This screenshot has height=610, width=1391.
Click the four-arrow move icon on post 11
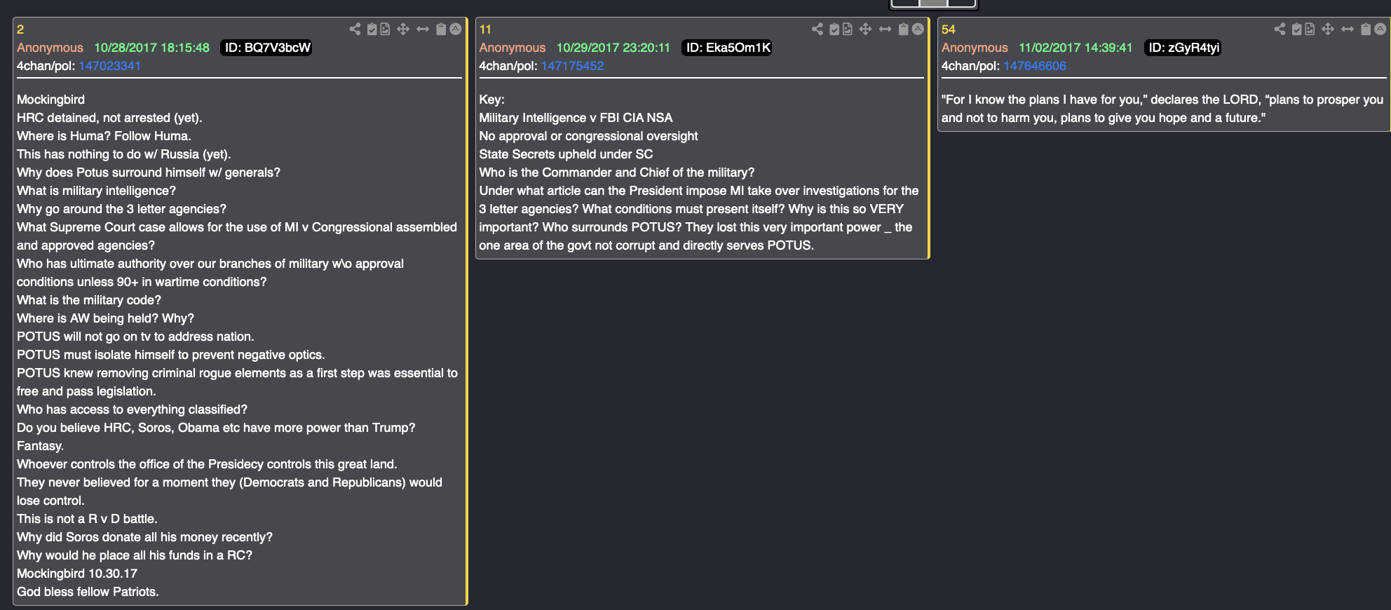[x=865, y=29]
